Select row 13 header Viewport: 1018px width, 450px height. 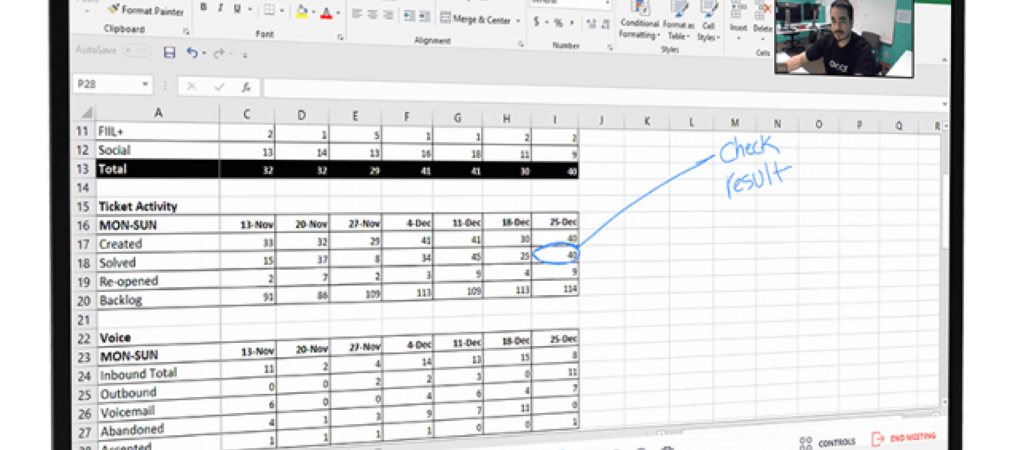(83, 169)
